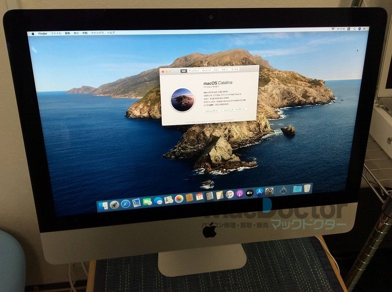Open Boot Camp Assistant icon in Dock
The height and width of the screenshot is (292, 392).
point(283,190)
